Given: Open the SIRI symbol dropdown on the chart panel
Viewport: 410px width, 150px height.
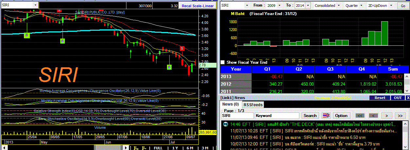Looking at the screenshot, I should [x=35, y=6].
